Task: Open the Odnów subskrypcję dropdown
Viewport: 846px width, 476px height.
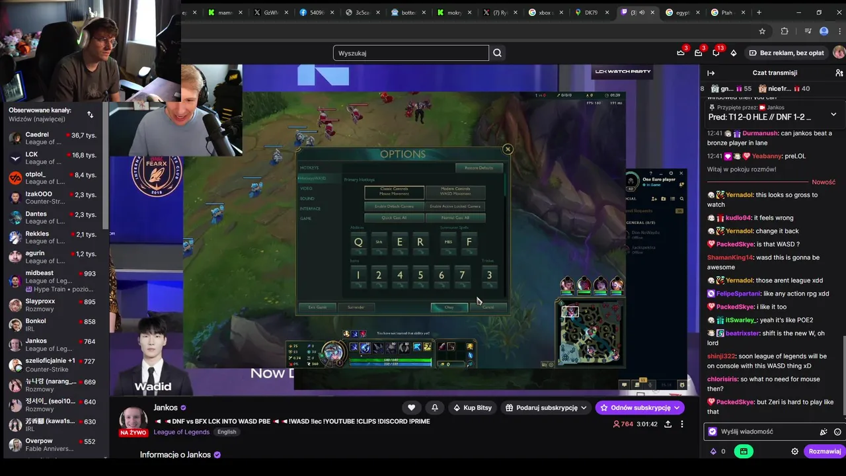Action: pyautogui.click(x=640, y=408)
